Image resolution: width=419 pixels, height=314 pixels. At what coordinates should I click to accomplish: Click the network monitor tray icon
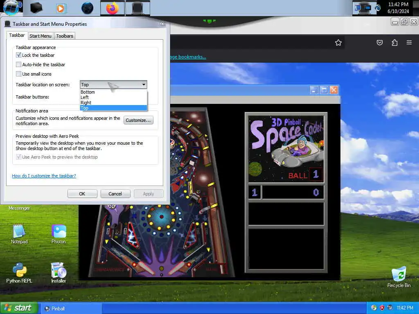click(x=367, y=8)
